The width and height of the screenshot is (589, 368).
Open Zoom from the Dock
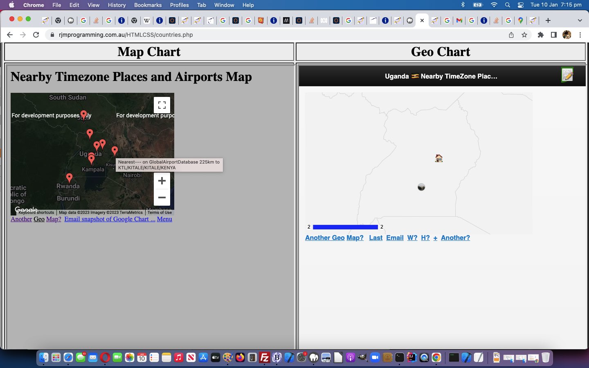375,358
